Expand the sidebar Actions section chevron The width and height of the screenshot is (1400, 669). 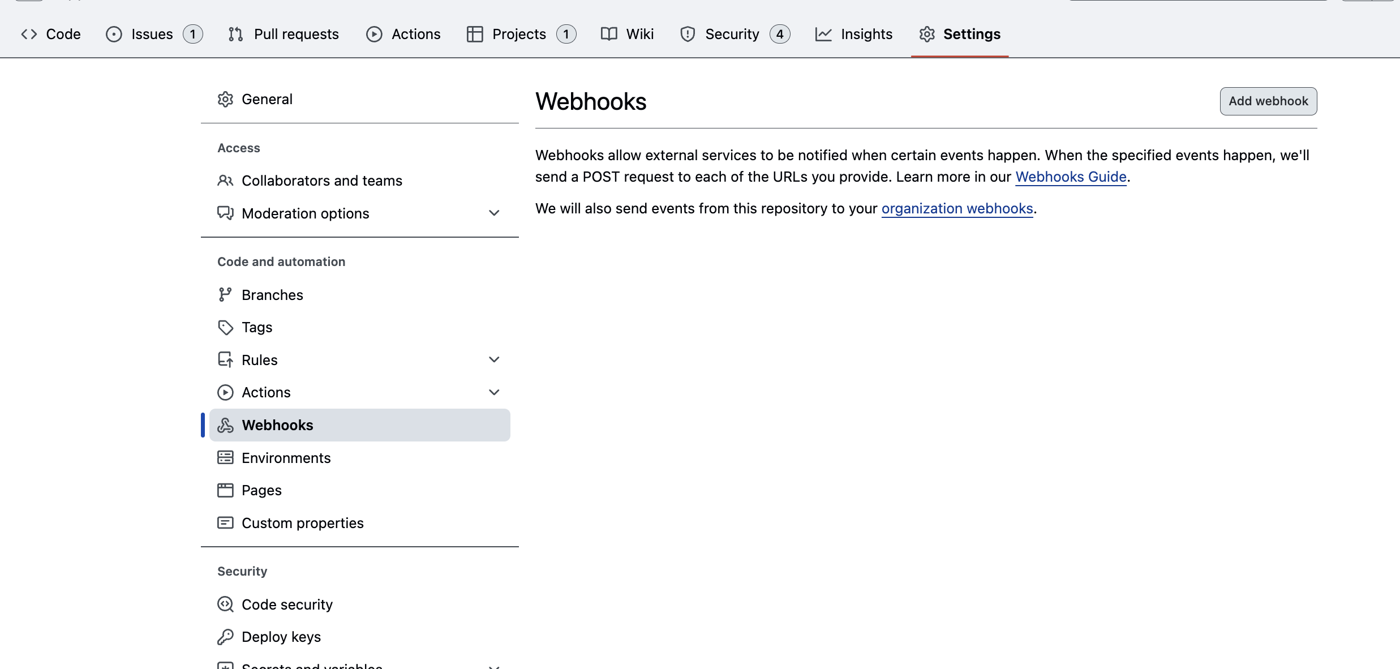click(x=494, y=392)
